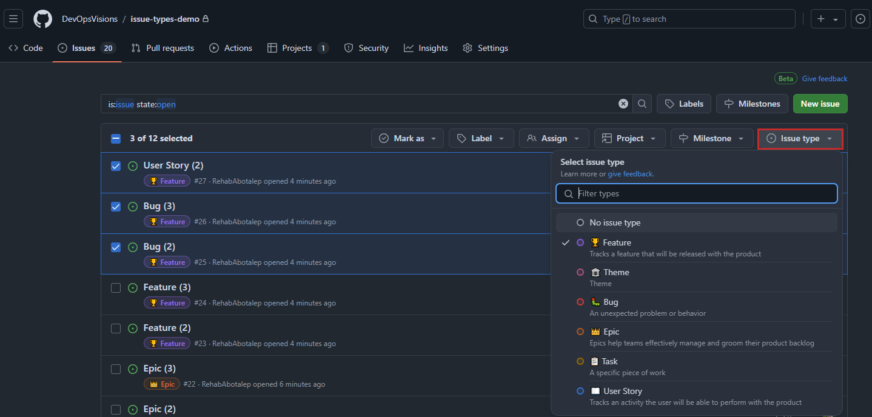Image resolution: width=872 pixels, height=417 pixels.
Task: Click the trophy Feature badge on issue #27
Action: 167,181
